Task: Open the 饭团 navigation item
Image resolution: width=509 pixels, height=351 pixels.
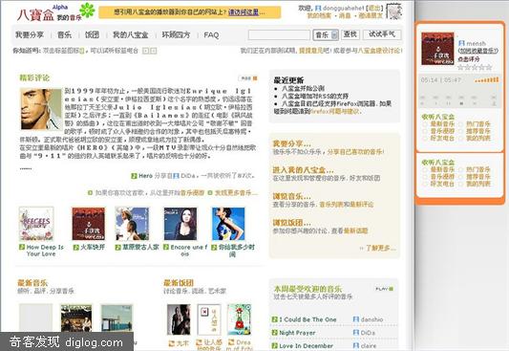Action: coord(92,34)
